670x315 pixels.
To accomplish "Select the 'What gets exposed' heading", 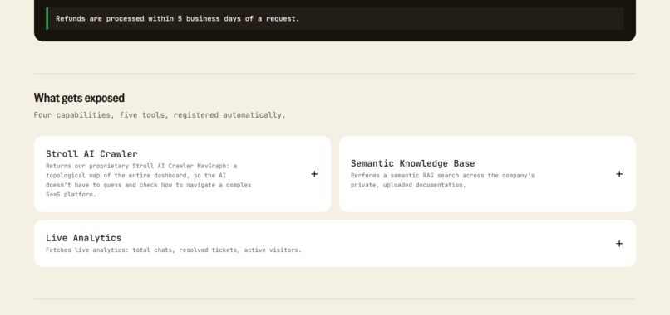I will [x=79, y=98].
